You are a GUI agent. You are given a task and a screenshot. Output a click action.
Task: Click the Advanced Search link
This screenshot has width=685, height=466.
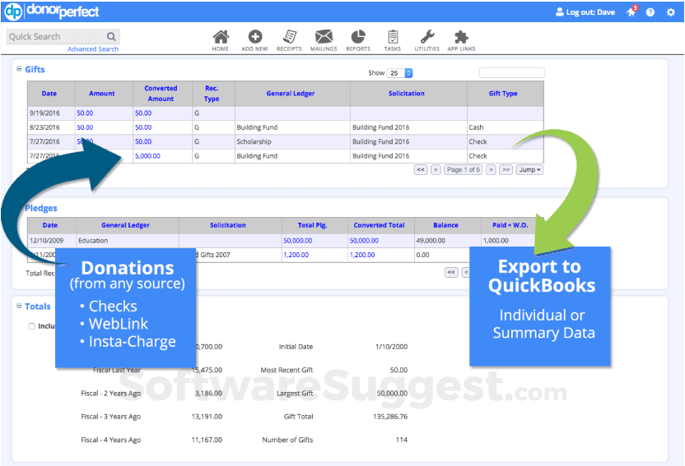pyautogui.click(x=92, y=49)
